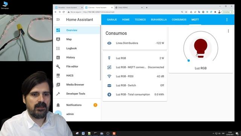Click the History chart icon
Screen dimensions: 241x136
58,57
